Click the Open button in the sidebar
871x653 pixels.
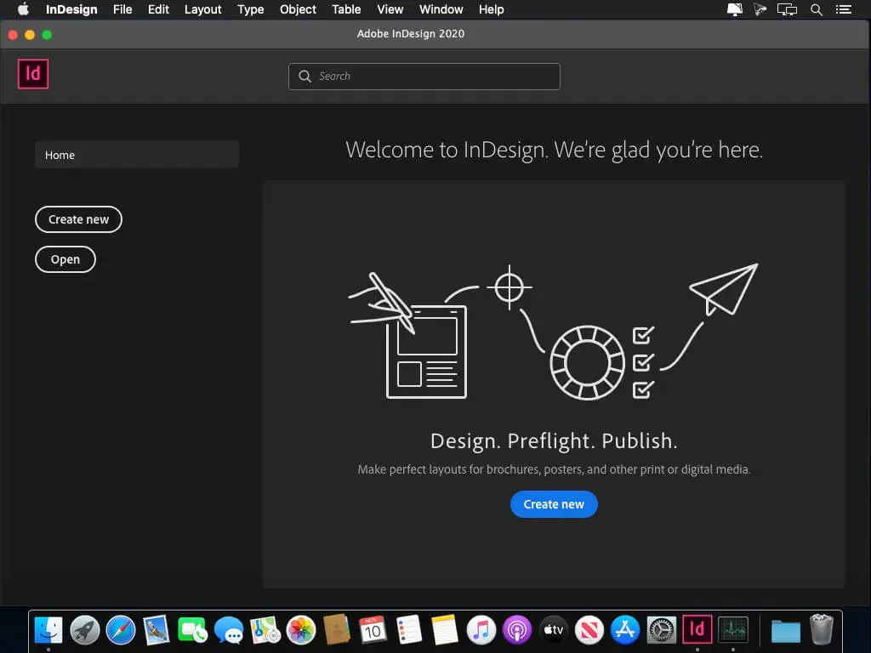[65, 259]
